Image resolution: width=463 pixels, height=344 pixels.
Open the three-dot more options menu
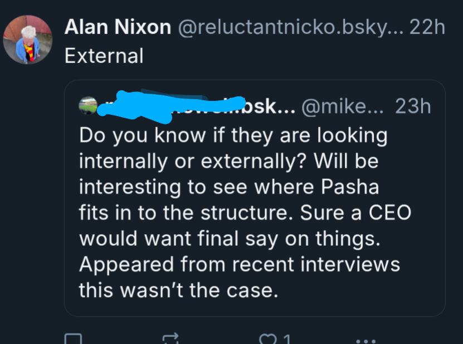pyautogui.click(x=365, y=340)
